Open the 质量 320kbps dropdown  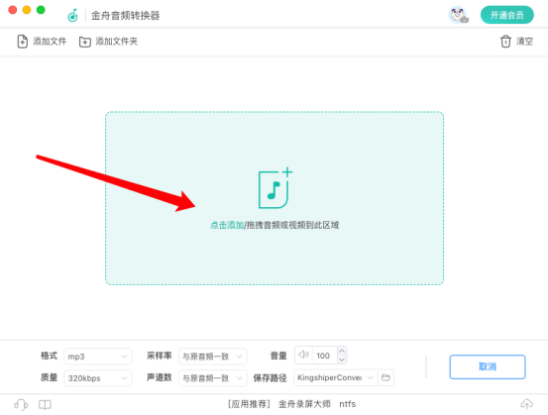pos(97,378)
